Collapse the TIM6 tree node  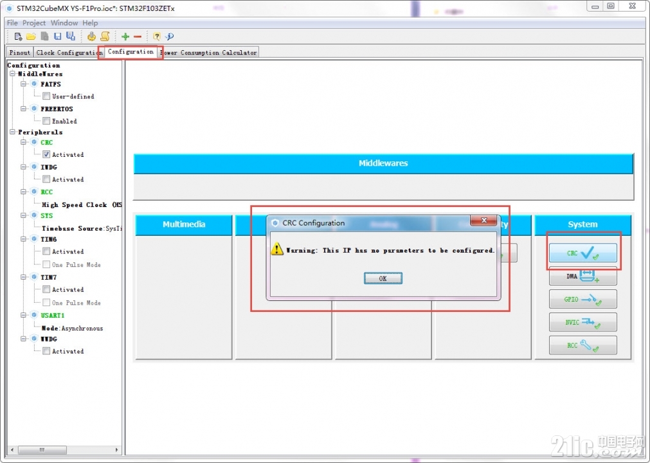pyautogui.click(x=24, y=239)
